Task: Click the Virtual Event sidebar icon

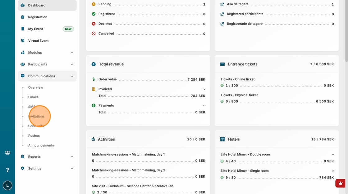Action: [23, 41]
